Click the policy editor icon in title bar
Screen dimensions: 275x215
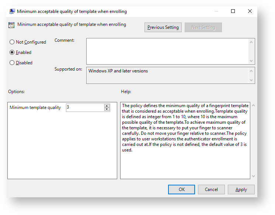12,11
